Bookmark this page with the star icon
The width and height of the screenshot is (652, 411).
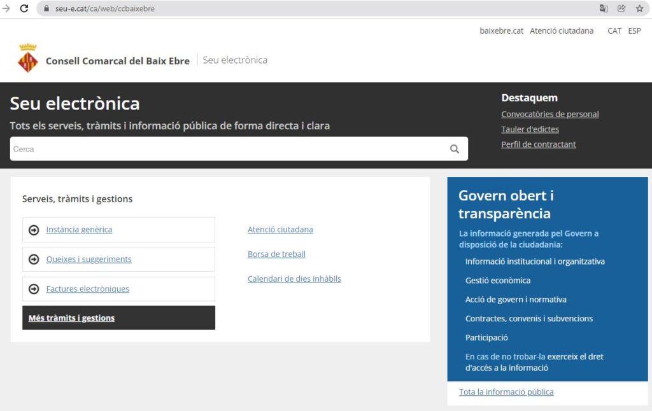click(x=639, y=8)
